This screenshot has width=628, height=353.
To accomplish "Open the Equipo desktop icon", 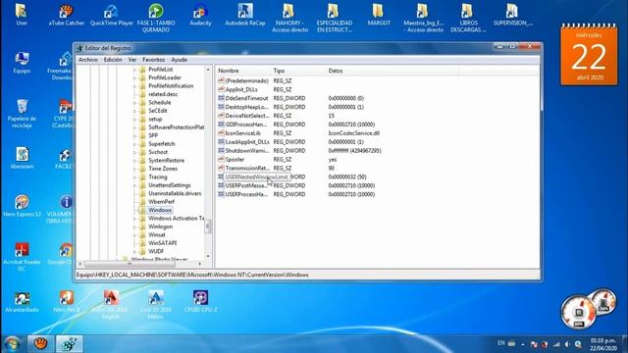I will (x=22, y=63).
